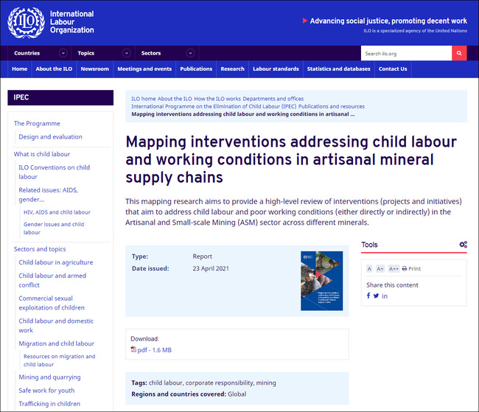Share the page on Twitter
The image size is (479, 412).
[x=376, y=296]
